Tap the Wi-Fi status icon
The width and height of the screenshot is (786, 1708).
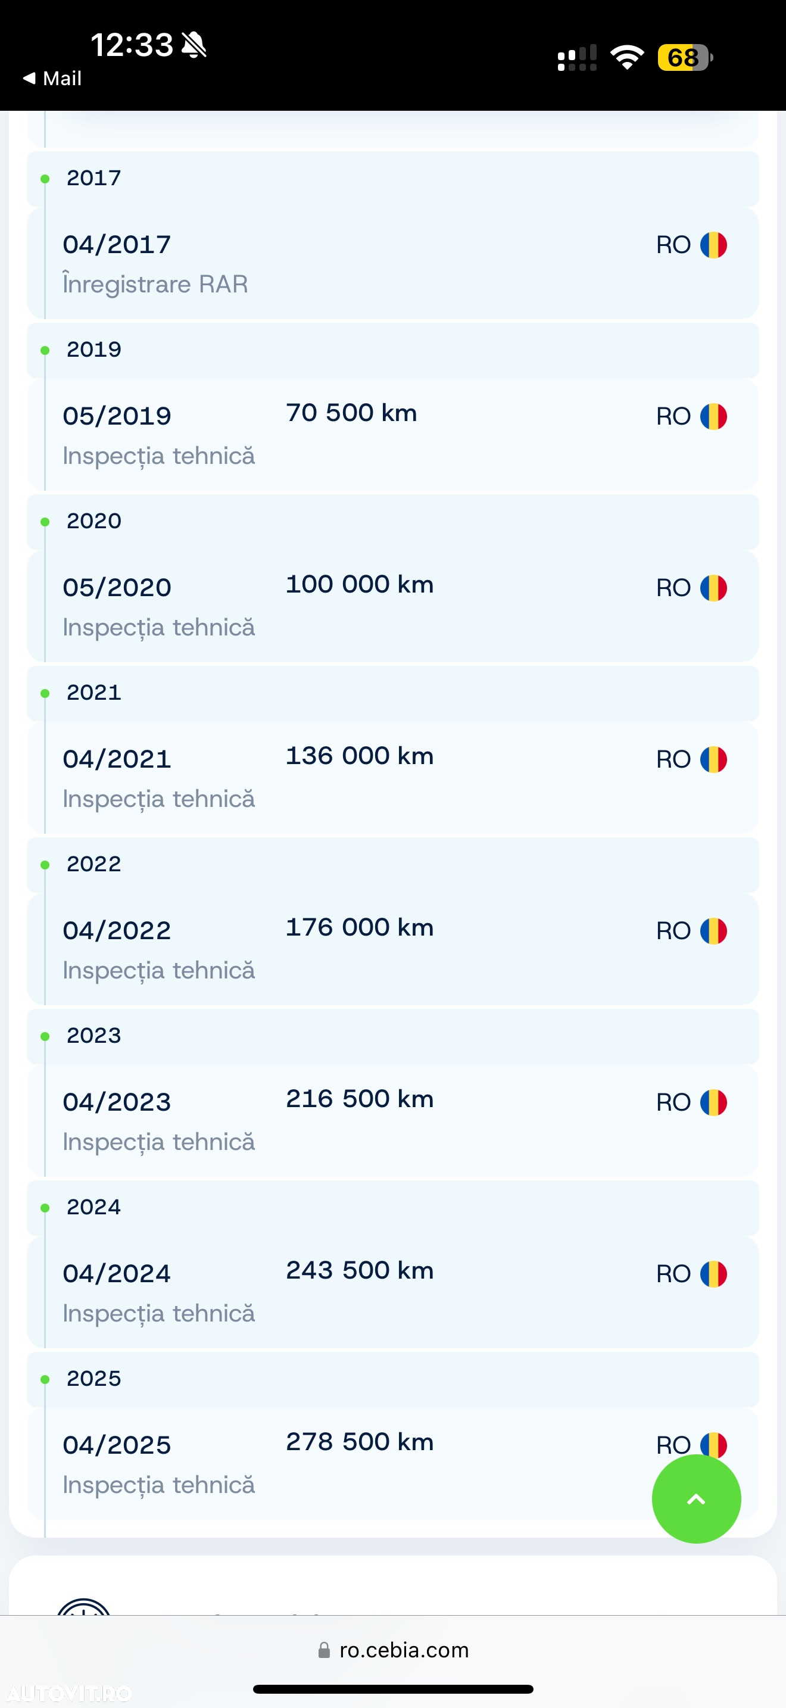(x=627, y=57)
